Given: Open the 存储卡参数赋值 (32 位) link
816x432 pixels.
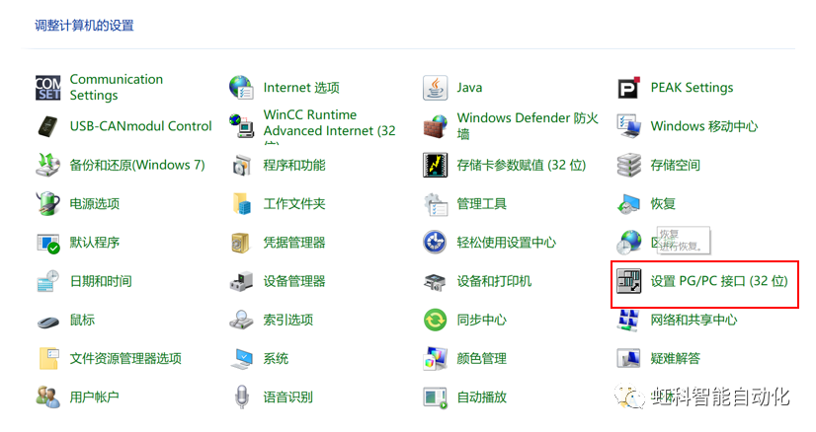Looking at the screenshot, I should pyautogui.click(x=522, y=166).
